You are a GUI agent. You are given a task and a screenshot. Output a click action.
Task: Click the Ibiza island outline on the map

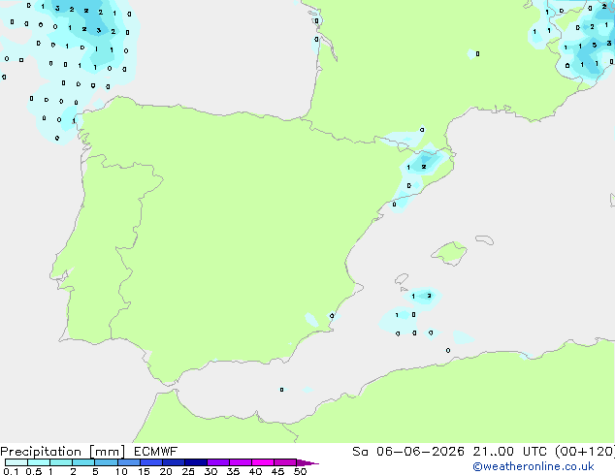click(x=402, y=279)
